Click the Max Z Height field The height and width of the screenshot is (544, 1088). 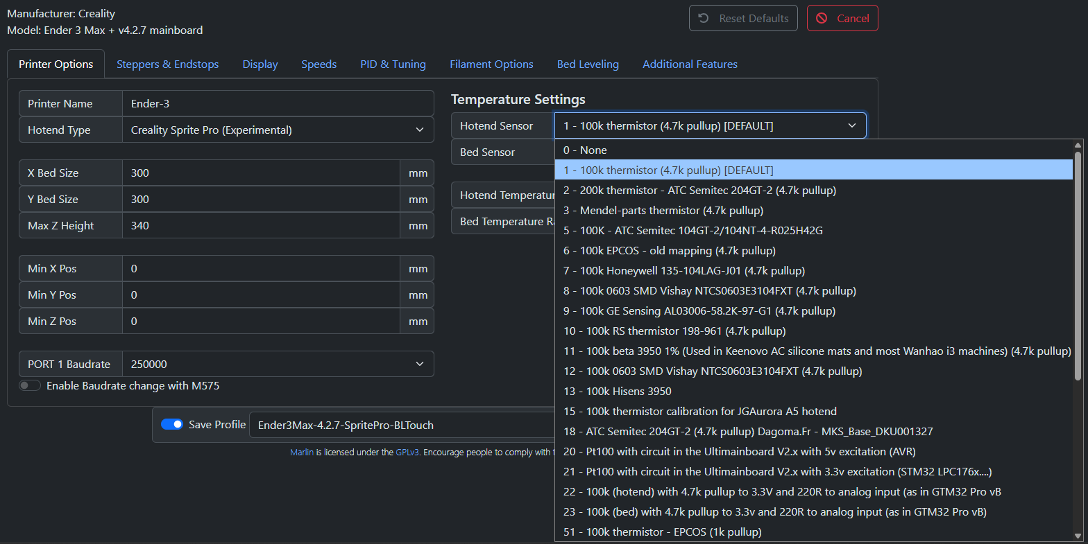(261, 226)
